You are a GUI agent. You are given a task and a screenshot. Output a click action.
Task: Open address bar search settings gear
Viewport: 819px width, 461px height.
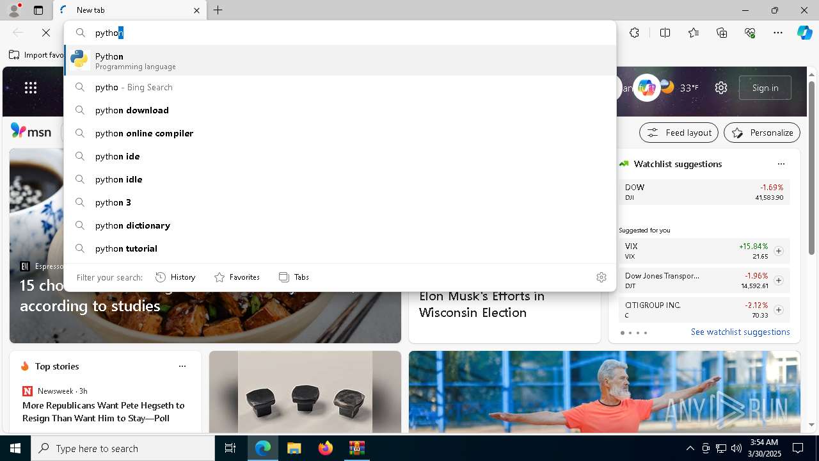pos(601,277)
